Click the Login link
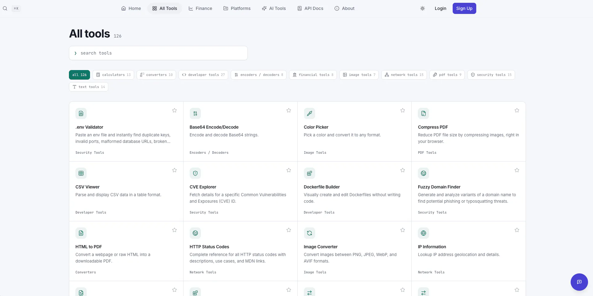The image size is (593, 296). coord(440,8)
